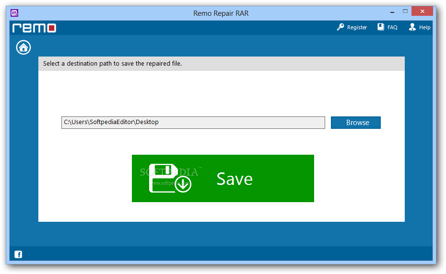Open the app icon in title bar

point(14,13)
